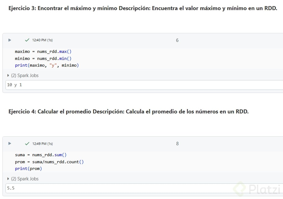Click the print(prom) code line
The image size is (283, 199).
(x=28, y=168)
